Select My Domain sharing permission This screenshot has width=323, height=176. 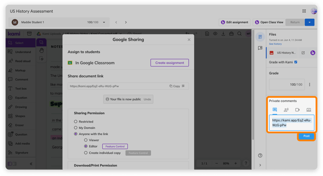(x=76, y=128)
